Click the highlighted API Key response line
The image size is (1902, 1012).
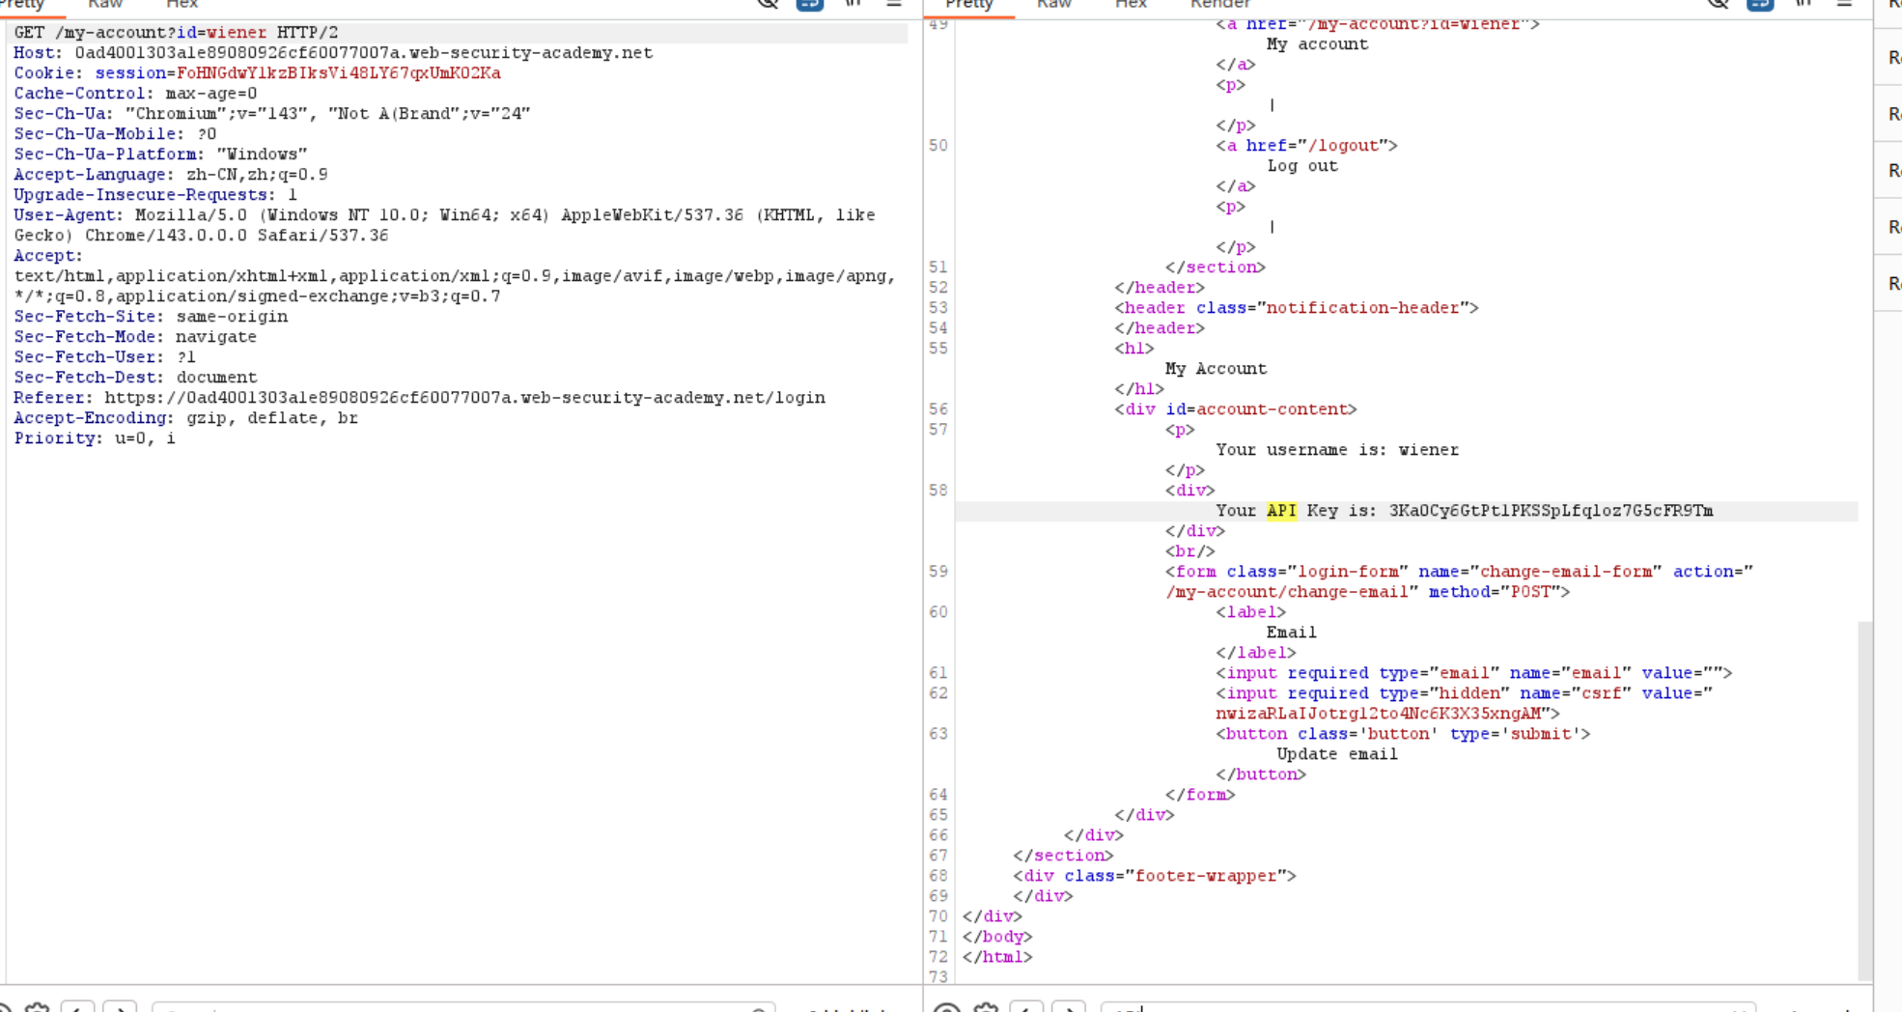point(1464,511)
